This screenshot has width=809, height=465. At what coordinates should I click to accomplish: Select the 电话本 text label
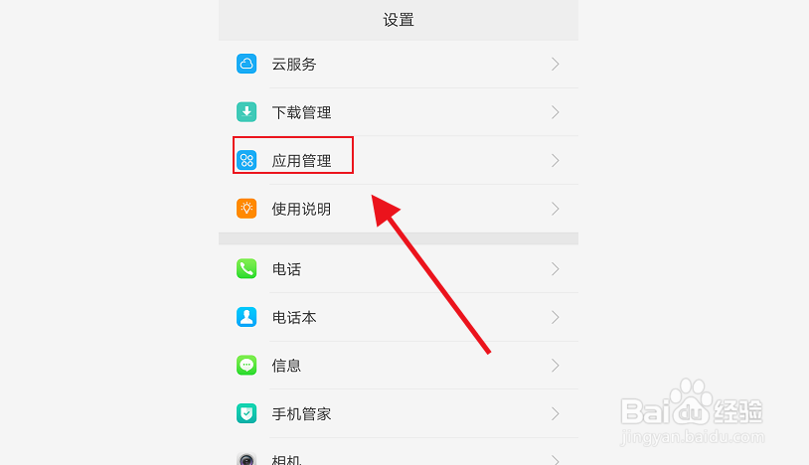(294, 318)
